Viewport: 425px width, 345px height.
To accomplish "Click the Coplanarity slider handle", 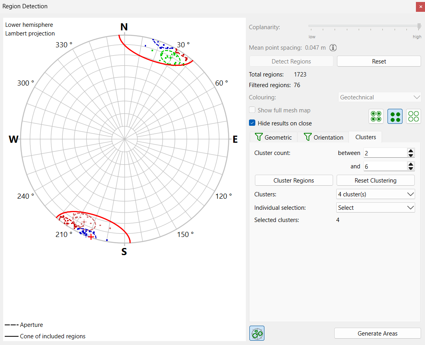I will [419, 26].
